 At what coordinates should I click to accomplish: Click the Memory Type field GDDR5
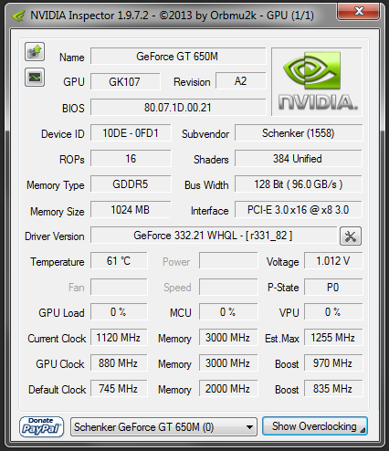(x=131, y=184)
